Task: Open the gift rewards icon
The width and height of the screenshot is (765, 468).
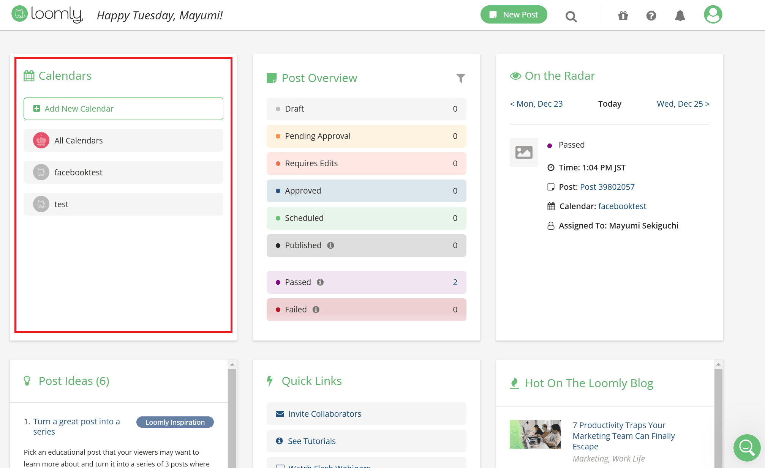Action: click(623, 16)
